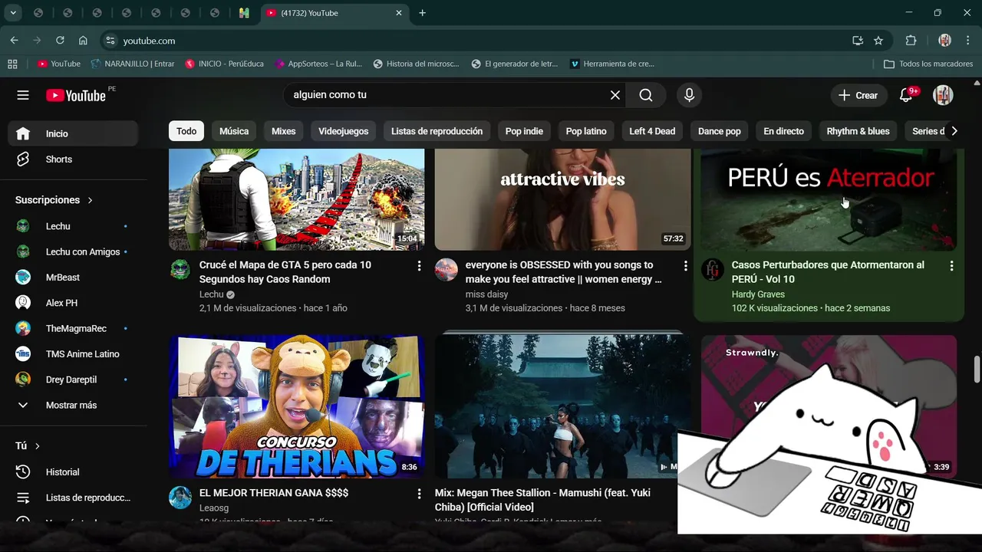The image size is (982, 552).
Task: Open the notifications bell
Action: click(x=906, y=95)
